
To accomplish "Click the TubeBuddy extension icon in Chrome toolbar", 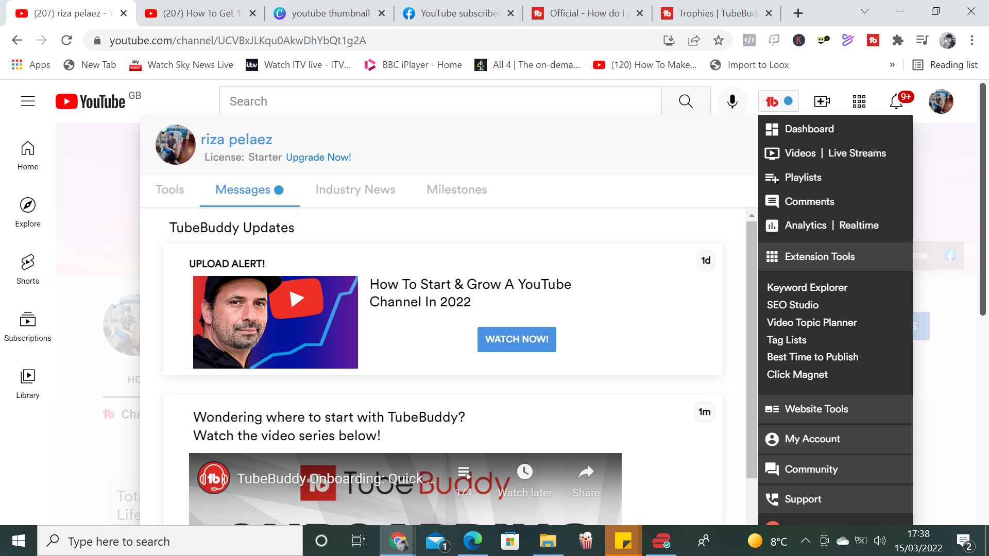I will (x=873, y=40).
